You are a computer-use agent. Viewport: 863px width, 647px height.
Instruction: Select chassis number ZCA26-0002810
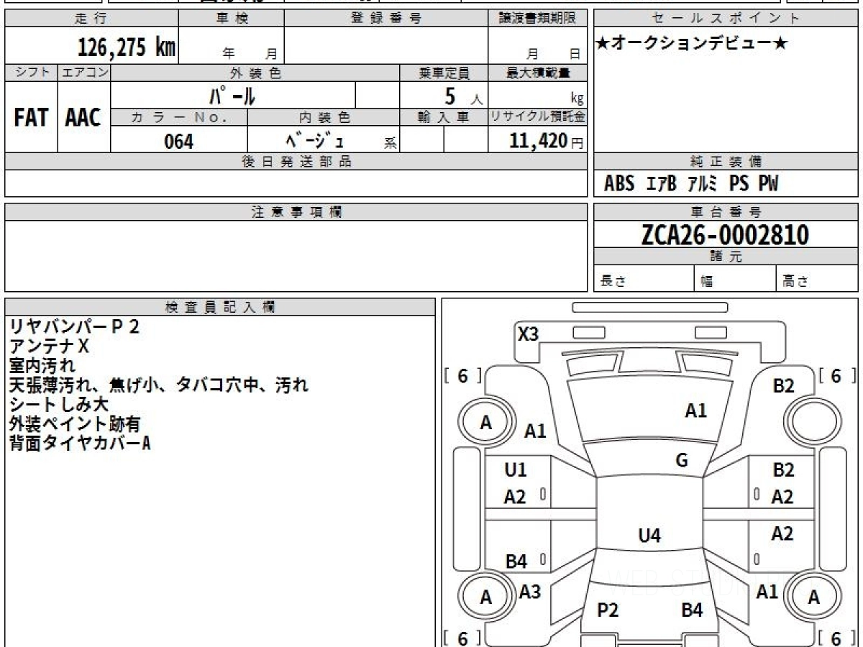click(x=726, y=235)
